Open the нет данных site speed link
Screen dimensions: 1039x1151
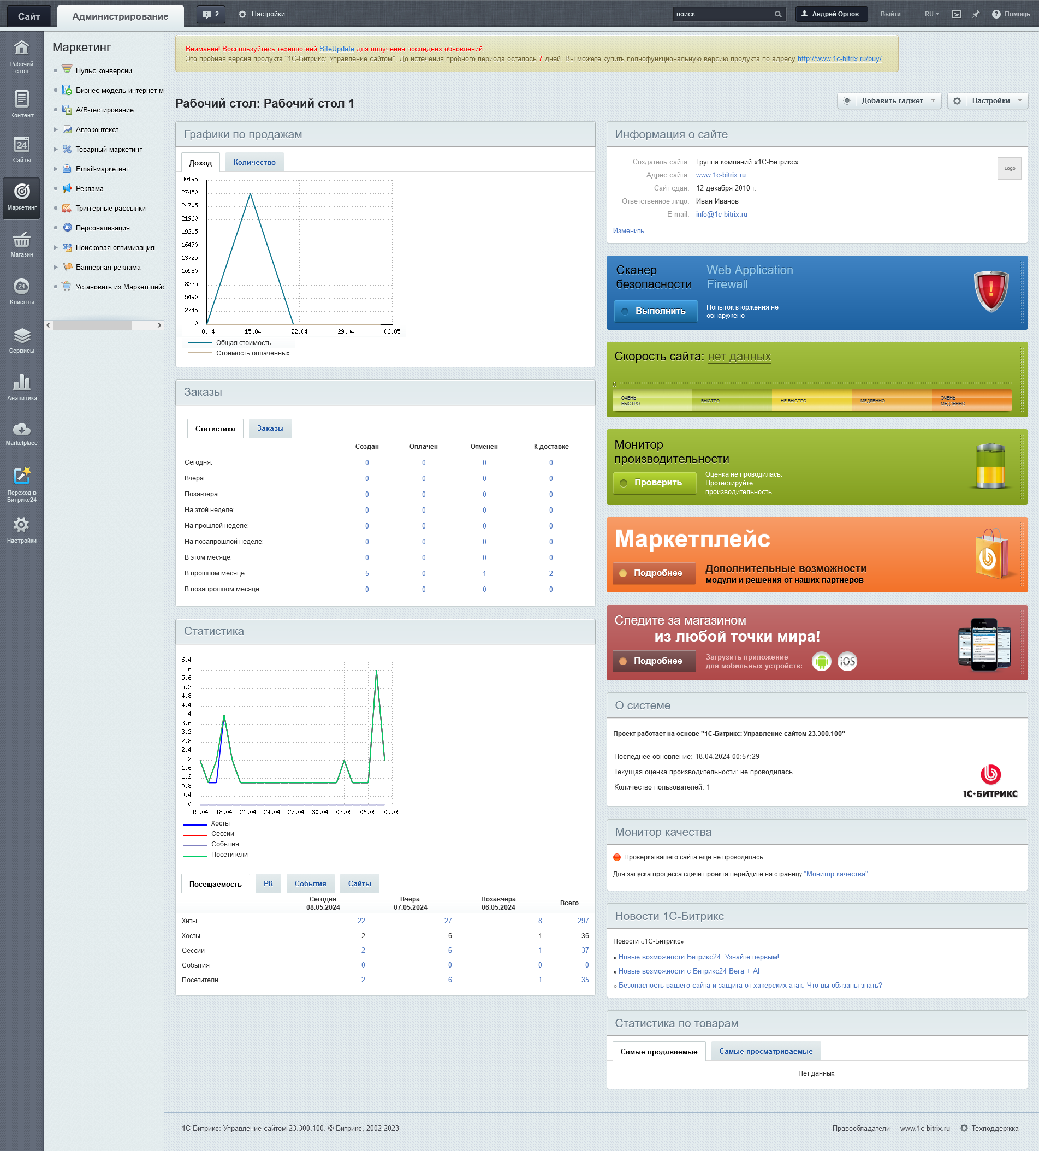739,357
